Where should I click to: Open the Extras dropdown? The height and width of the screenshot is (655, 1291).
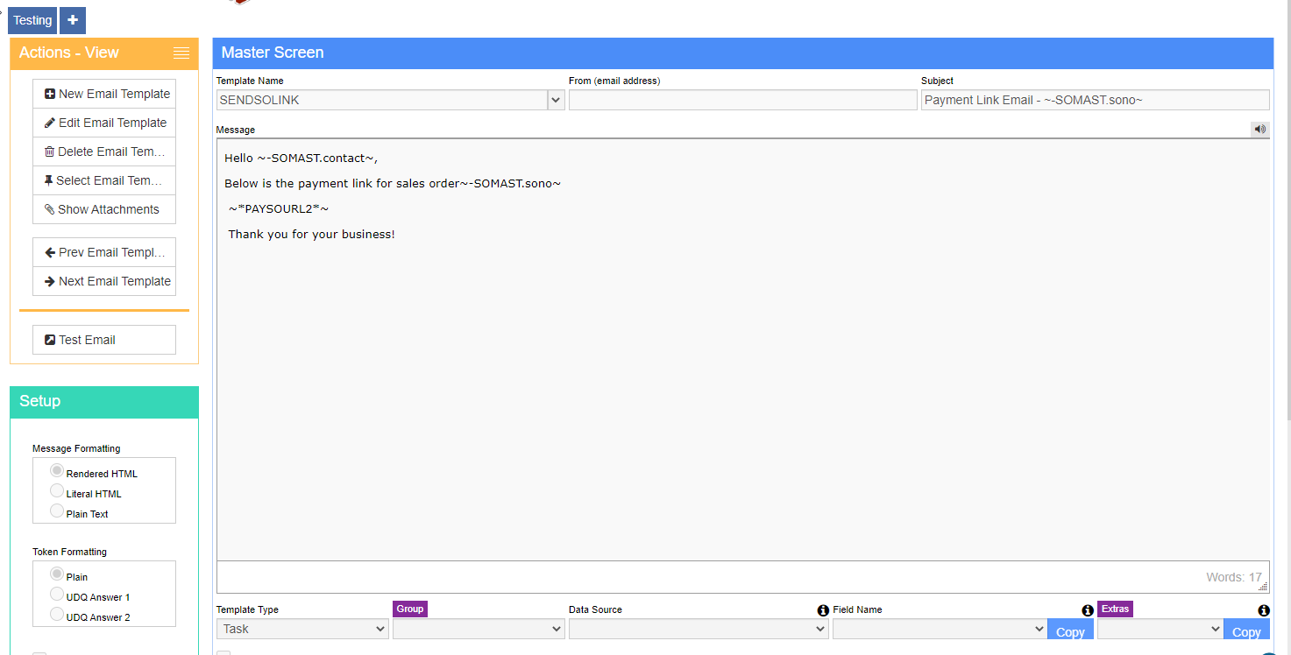click(x=1160, y=629)
